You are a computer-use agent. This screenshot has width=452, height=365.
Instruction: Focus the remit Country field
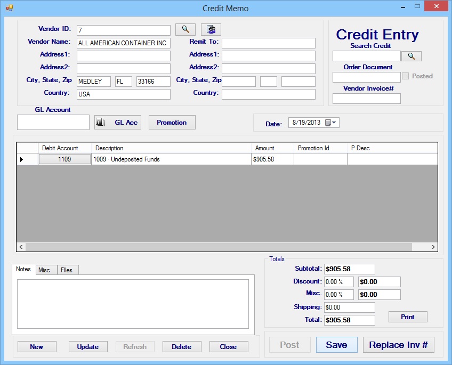pos(269,94)
